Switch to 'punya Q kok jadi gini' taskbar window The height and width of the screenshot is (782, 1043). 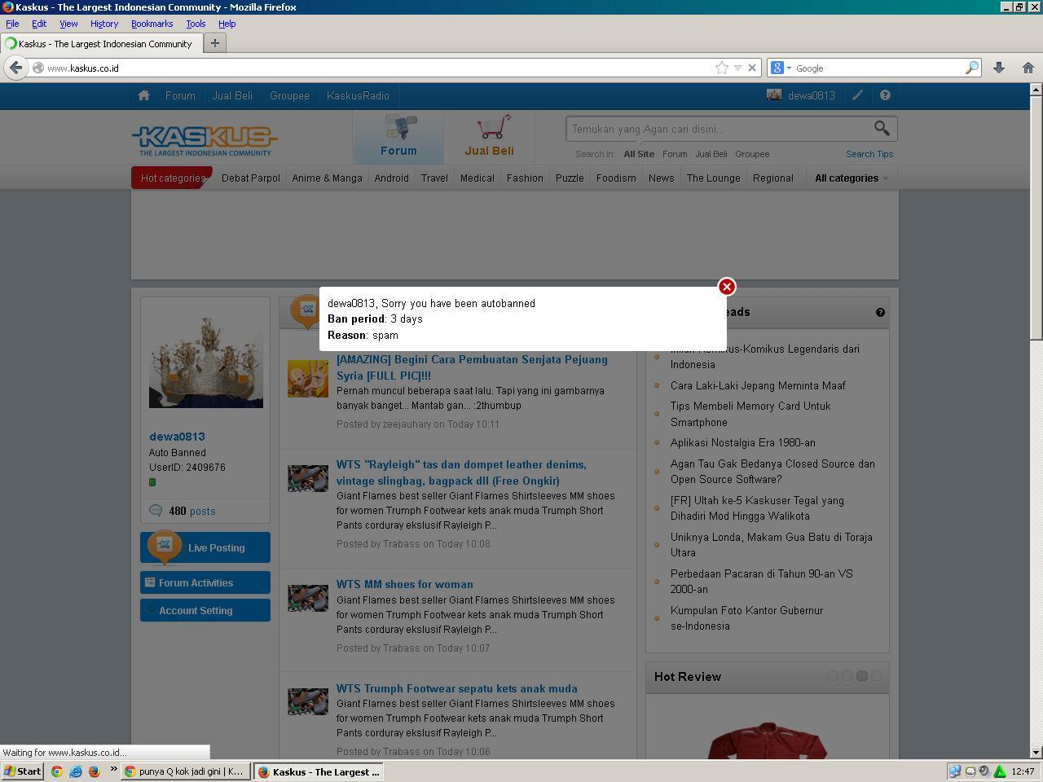pos(185,771)
